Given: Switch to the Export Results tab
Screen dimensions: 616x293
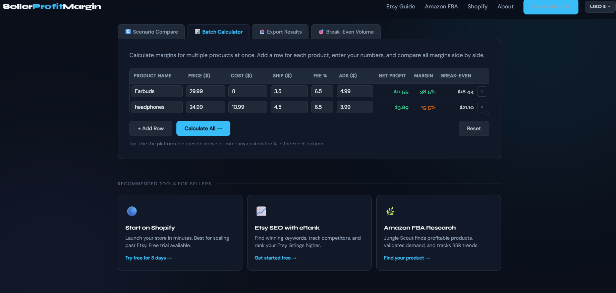Looking at the screenshot, I should [x=281, y=32].
